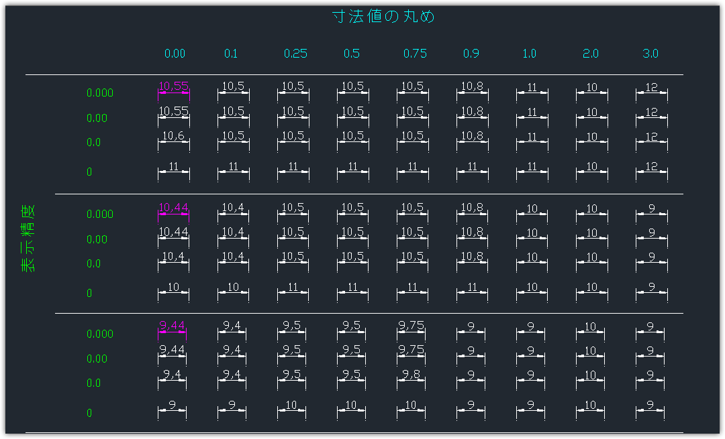
Task: Select the topmost 9,75 dimension
Action: point(412,326)
